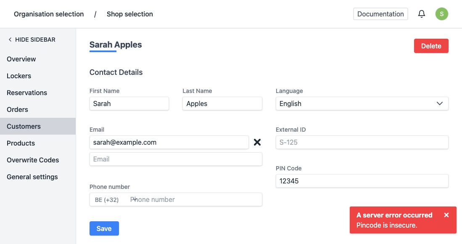462x244 pixels.
Task: Open Overwrite Codes section
Action: coord(33,160)
